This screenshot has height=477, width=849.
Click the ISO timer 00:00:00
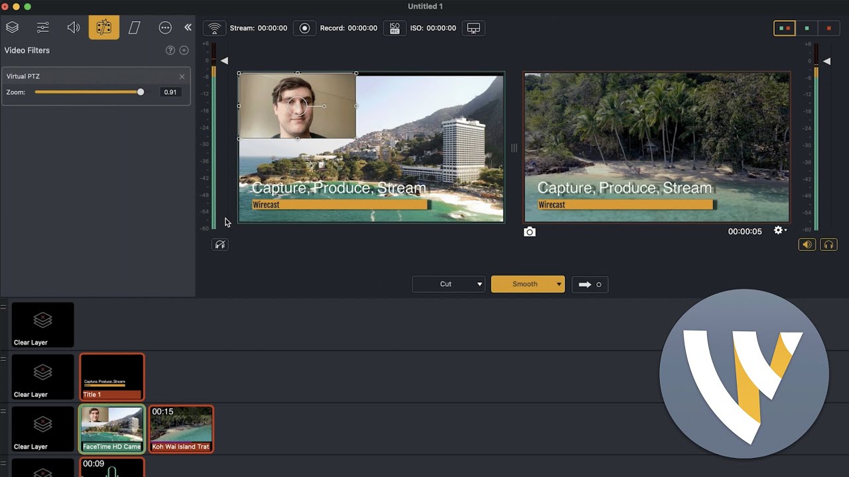click(x=441, y=28)
